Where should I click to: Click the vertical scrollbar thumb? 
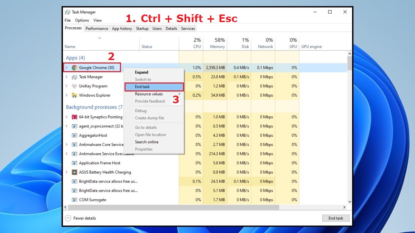pyautogui.click(x=350, y=64)
